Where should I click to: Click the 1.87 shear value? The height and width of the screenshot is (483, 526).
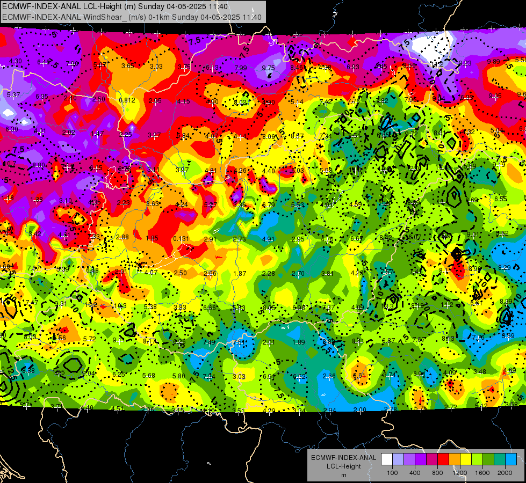(x=240, y=274)
